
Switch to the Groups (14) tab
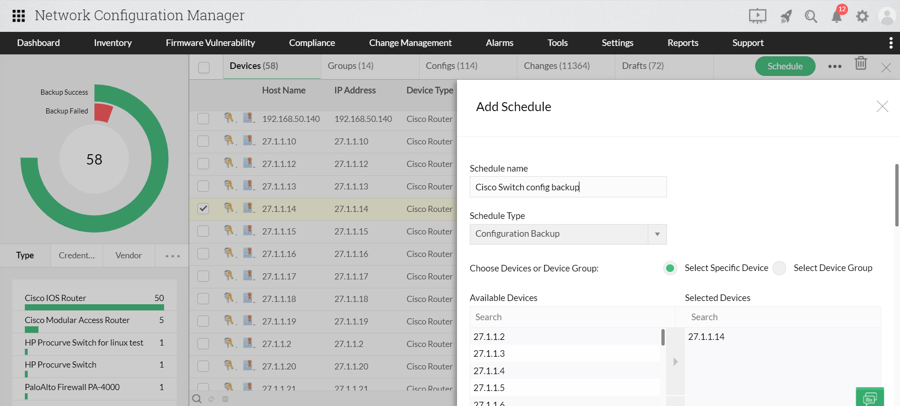click(x=351, y=66)
